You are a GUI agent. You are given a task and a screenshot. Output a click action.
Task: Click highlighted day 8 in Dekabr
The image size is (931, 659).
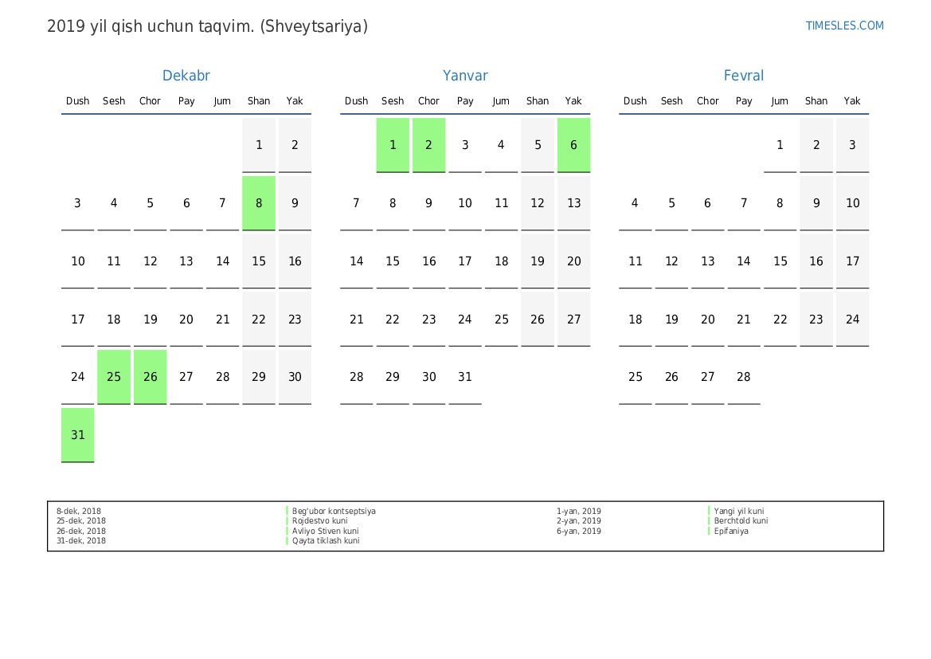click(x=259, y=203)
